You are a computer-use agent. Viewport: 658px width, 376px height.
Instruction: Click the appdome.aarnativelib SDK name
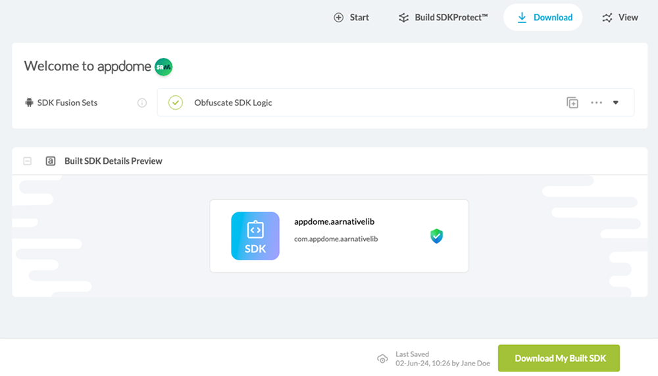click(334, 222)
